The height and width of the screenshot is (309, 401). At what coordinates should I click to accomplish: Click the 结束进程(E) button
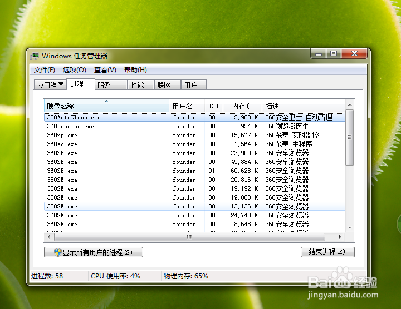point(327,252)
